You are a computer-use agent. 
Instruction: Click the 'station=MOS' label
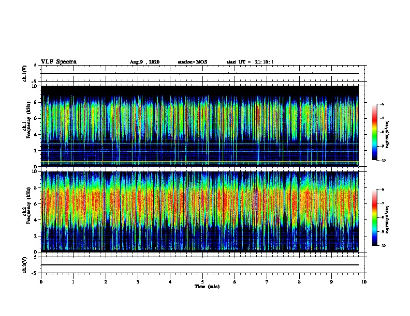[193, 62]
